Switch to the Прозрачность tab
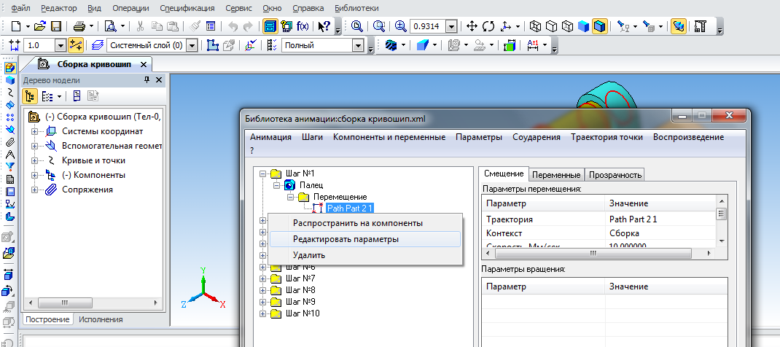 pyautogui.click(x=615, y=174)
